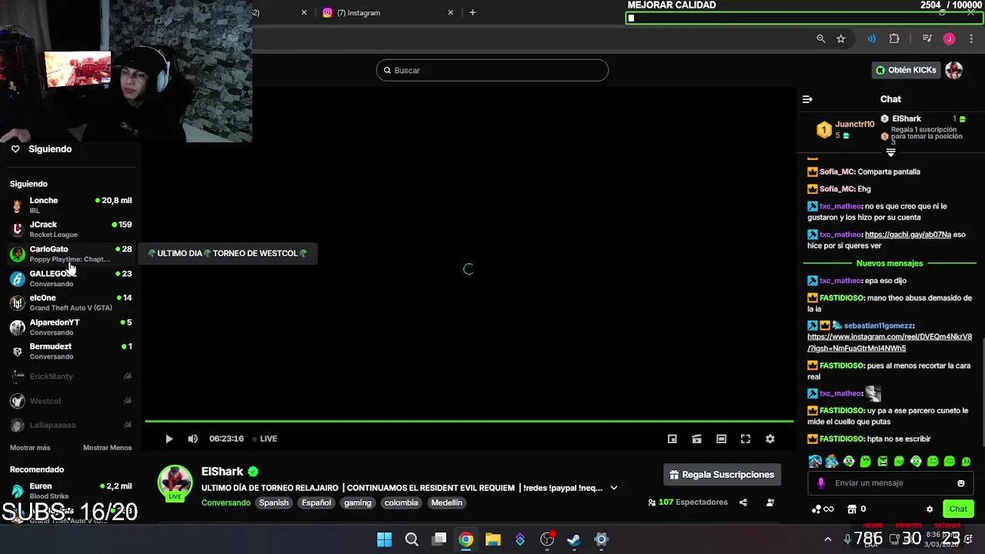This screenshot has height=554, width=985.
Task: Open File Explorer from the taskbar
Action: click(493, 539)
